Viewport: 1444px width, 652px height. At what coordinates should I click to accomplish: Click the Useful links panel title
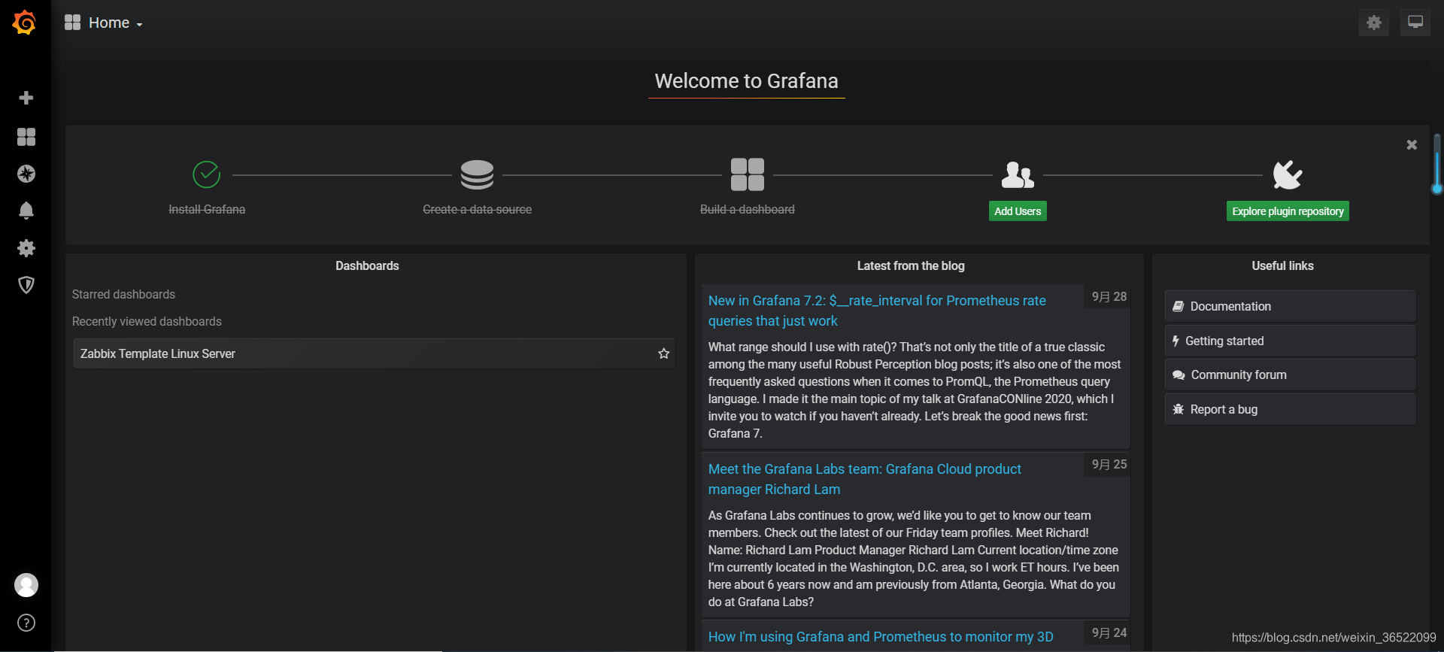[x=1282, y=265]
